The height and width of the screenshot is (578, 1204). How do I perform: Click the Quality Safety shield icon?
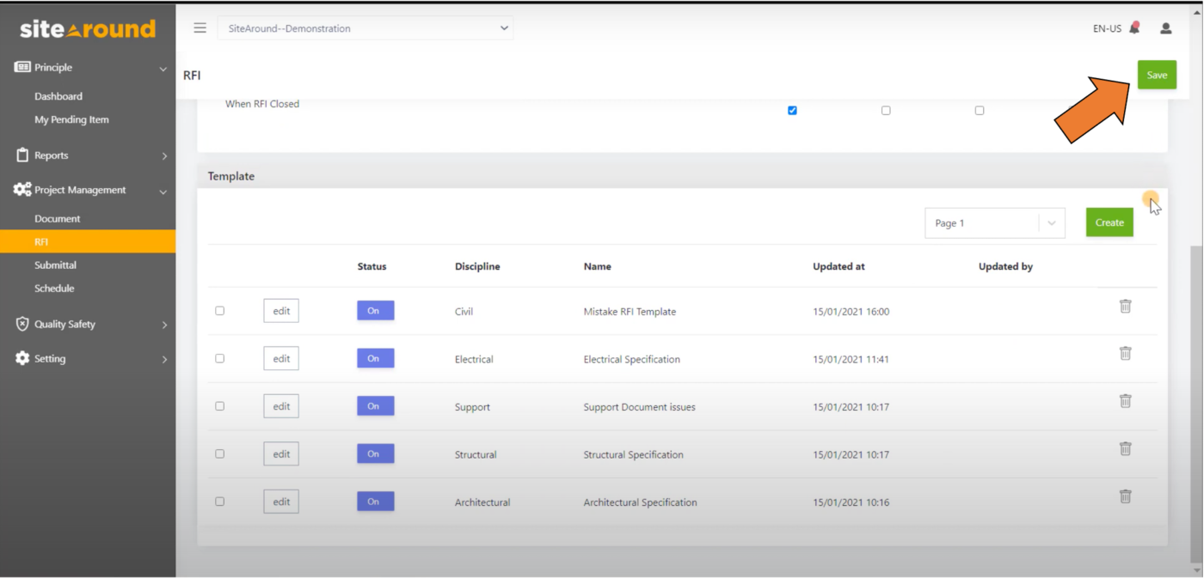pos(21,324)
